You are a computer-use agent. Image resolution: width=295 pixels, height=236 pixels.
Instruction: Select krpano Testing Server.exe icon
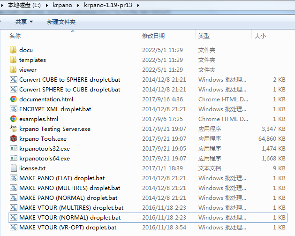click(13, 129)
